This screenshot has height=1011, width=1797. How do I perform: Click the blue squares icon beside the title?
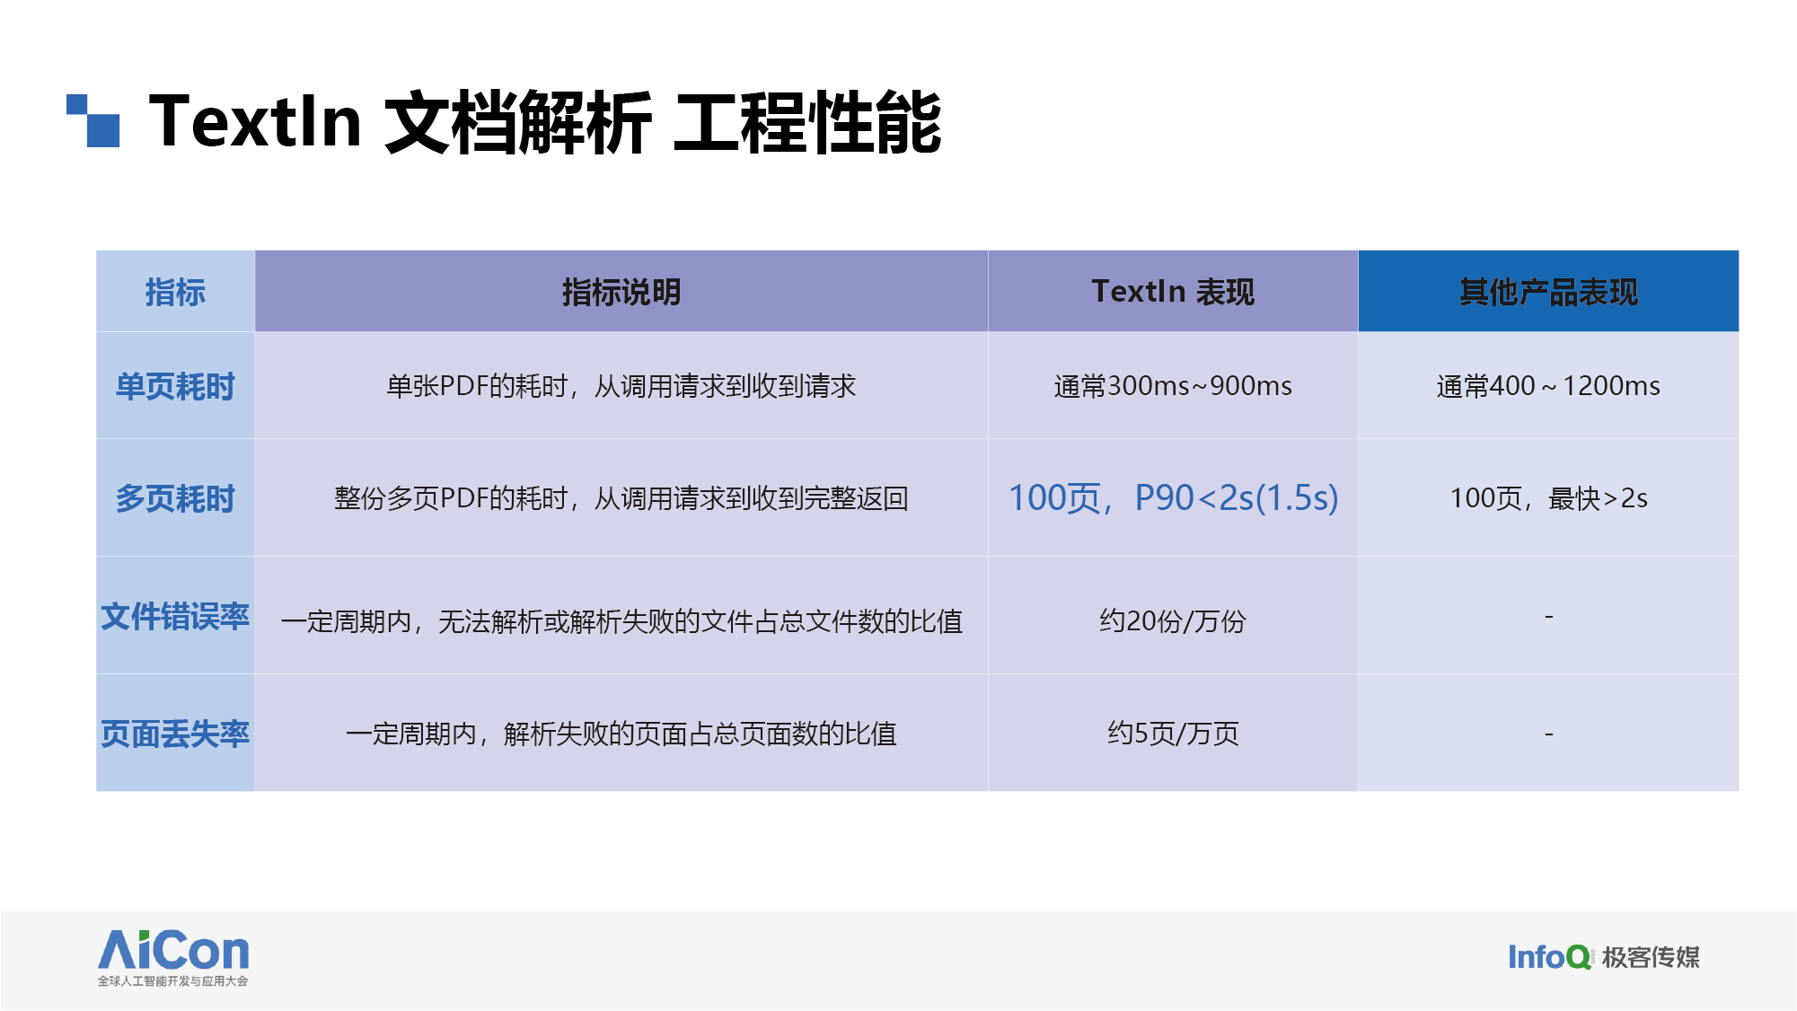click(93, 120)
